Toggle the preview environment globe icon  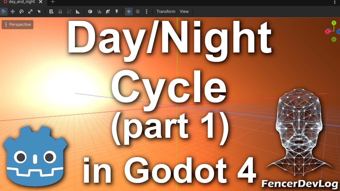tap(138, 12)
